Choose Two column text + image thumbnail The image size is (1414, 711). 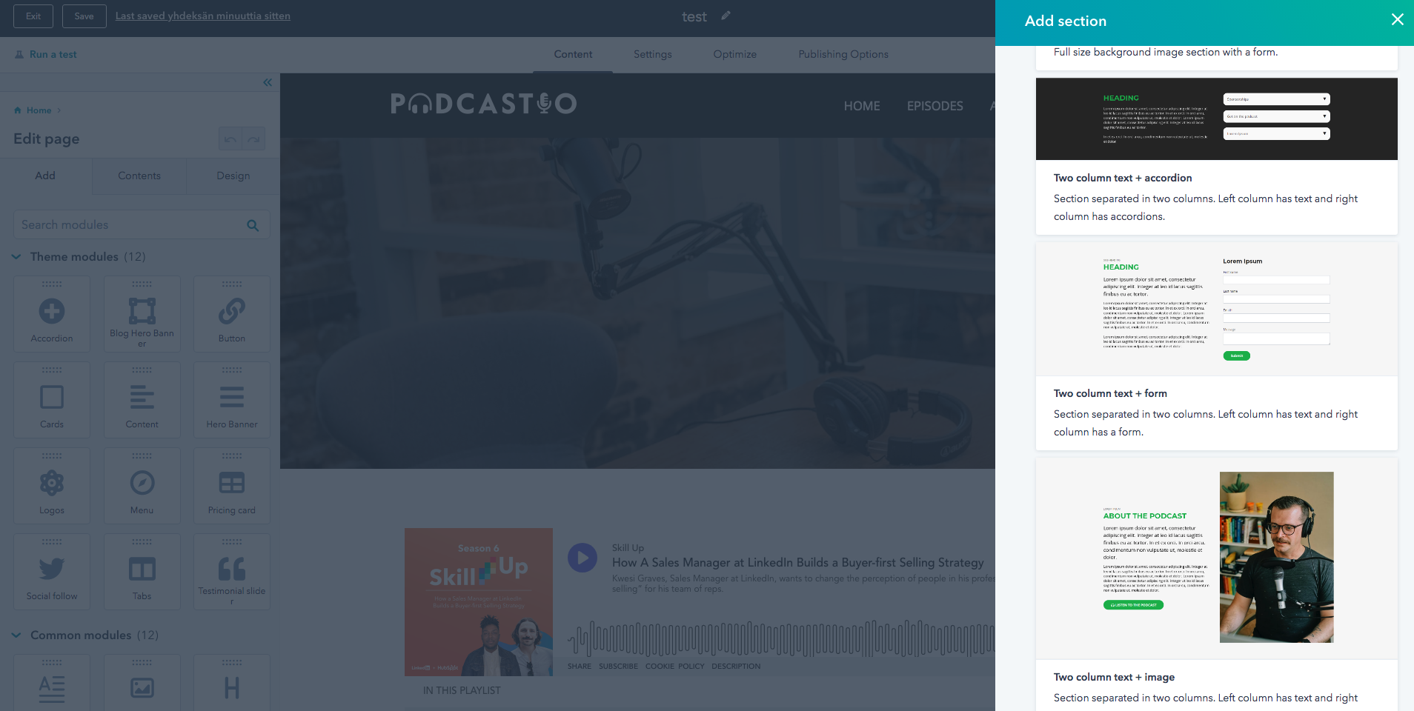(x=1216, y=558)
